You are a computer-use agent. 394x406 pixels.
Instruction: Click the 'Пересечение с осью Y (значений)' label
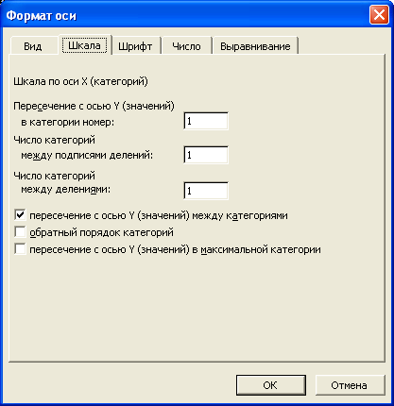[94, 106]
